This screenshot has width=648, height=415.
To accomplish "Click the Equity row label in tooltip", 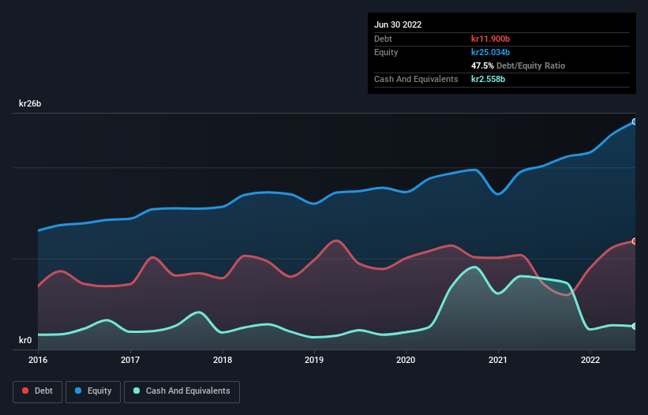I will click(386, 52).
